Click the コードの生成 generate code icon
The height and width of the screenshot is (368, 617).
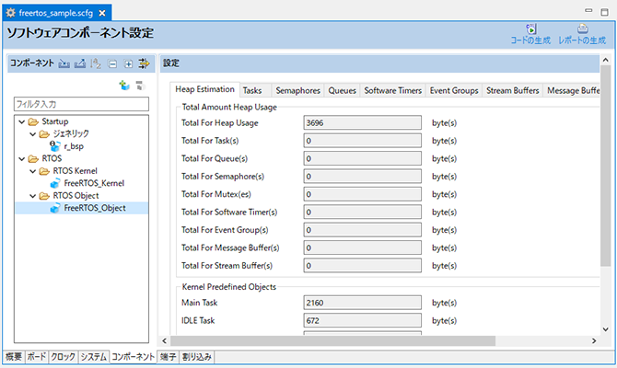point(531,29)
